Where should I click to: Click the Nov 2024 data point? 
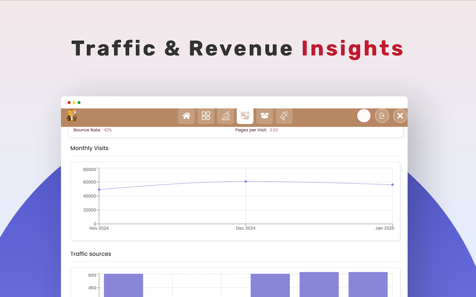pos(99,190)
